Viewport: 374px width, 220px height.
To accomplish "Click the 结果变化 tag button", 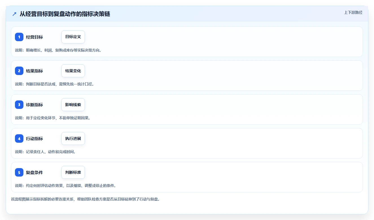I will (73, 71).
